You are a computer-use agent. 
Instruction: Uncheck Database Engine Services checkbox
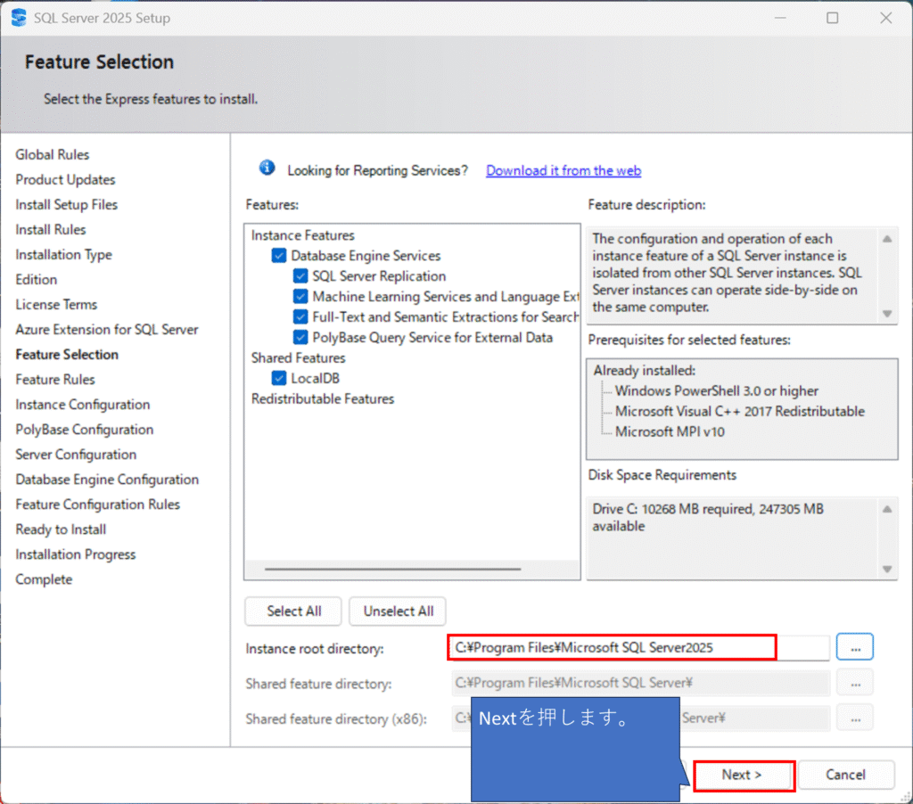pos(279,256)
